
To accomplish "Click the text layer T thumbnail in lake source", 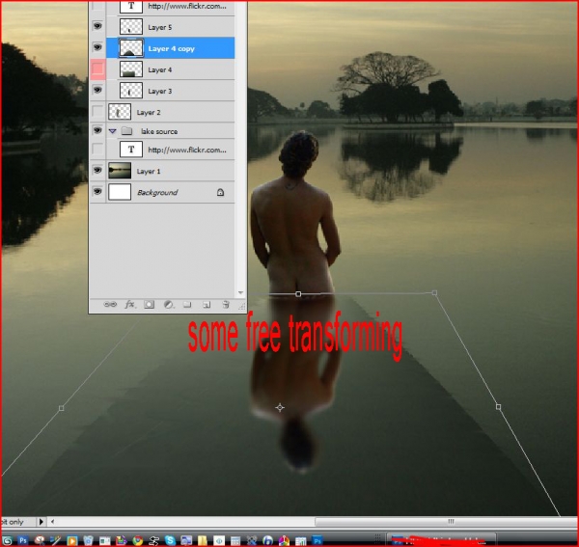I will [x=131, y=150].
